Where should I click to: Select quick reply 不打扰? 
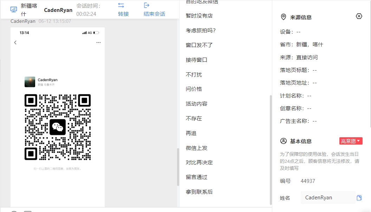(194, 75)
